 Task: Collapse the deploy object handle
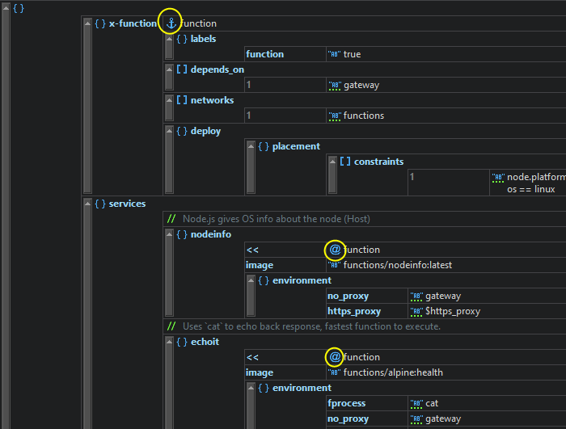point(169,160)
